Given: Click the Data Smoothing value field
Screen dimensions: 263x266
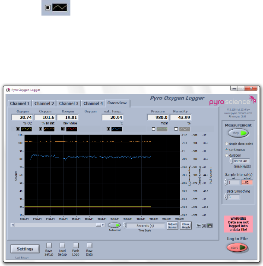Looking at the screenshot, I should coord(234,197).
